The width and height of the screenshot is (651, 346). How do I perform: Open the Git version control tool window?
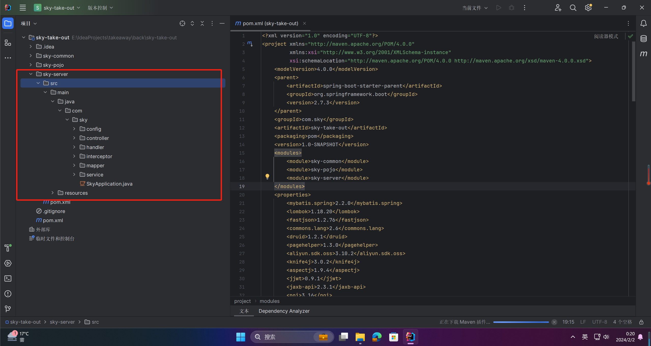[x=8, y=309]
